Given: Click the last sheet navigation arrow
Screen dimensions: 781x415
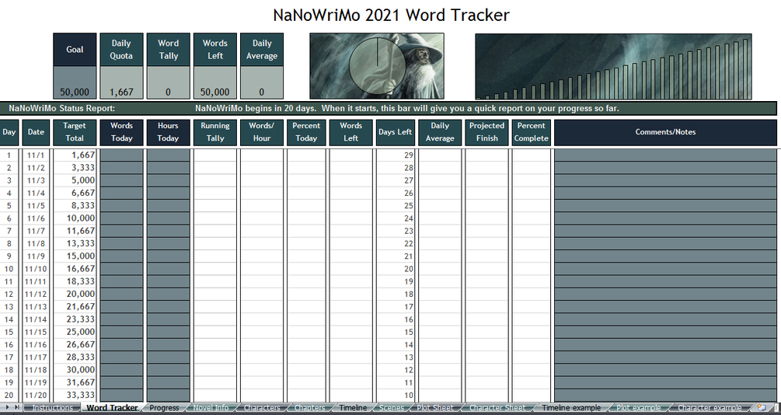Looking at the screenshot, I should coord(17,407).
